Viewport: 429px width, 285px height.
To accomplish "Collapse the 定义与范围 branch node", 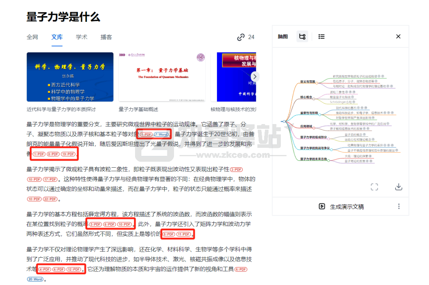I will tap(317, 83).
